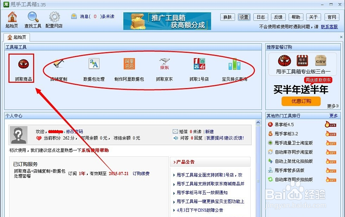The width and height of the screenshot is (345, 217).
Task: Click the orange 优惠订购 button
Action: point(301,101)
